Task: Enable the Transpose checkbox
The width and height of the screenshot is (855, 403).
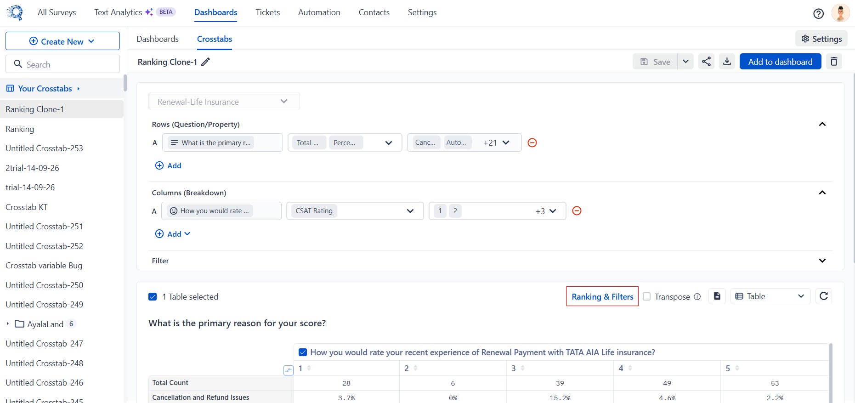Action: pos(647,296)
